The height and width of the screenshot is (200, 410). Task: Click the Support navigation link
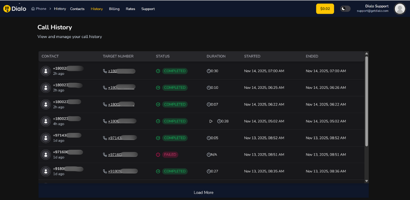(x=148, y=9)
